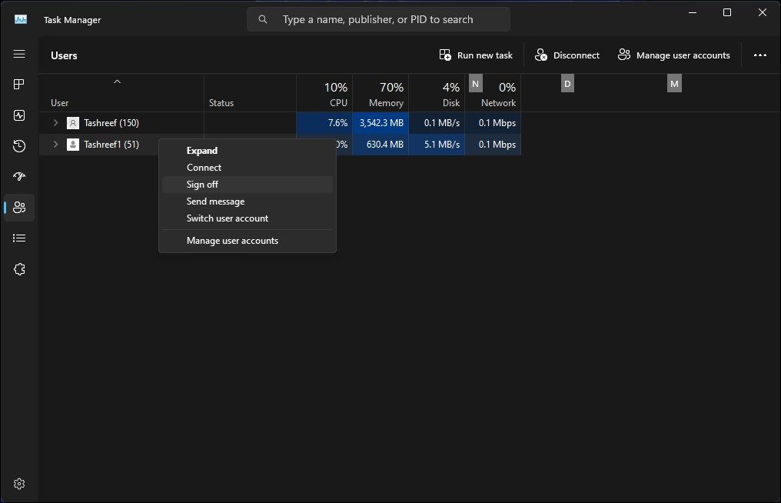Screen dimensions: 781x503
Task: Toggle the navigation sidebar open
Action: 18,54
